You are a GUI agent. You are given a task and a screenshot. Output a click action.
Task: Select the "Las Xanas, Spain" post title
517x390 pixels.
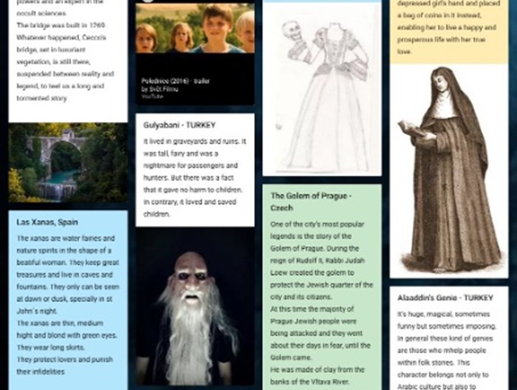tap(47, 222)
